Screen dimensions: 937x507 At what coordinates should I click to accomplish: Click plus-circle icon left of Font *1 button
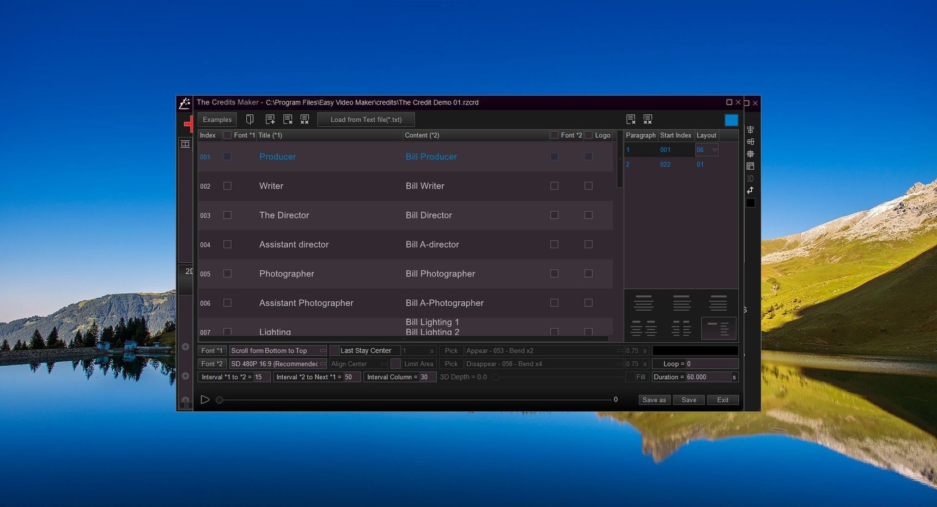coord(185,347)
